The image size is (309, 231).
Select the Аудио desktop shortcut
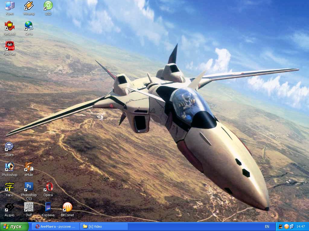point(9,207)
